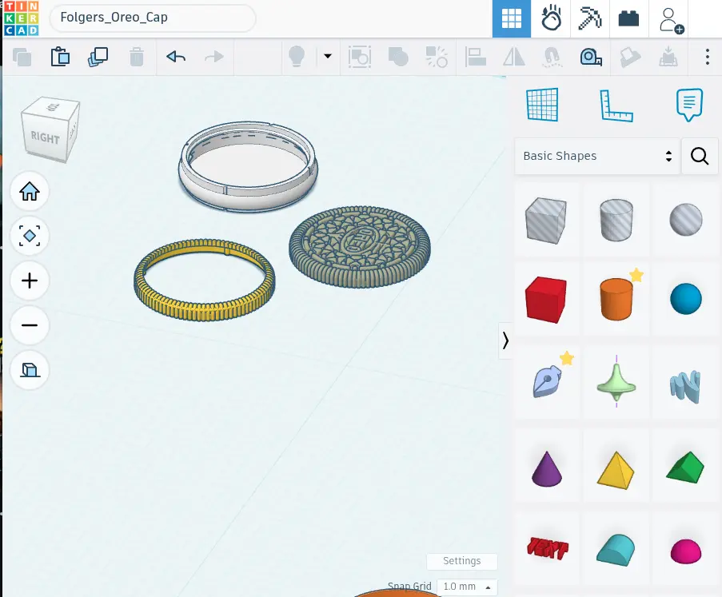
Task: Zoom in with the plus button
Action: [x=30, y=281]
